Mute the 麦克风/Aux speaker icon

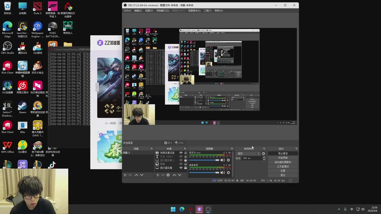pos(222,160)
